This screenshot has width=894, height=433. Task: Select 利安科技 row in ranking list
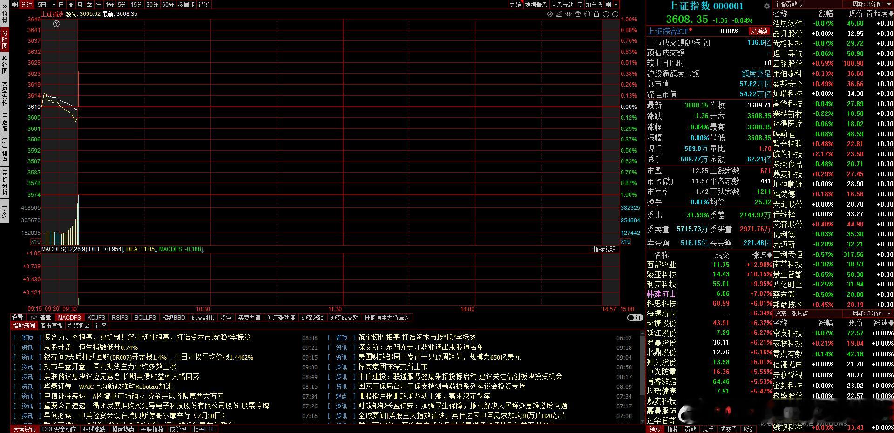709,284
